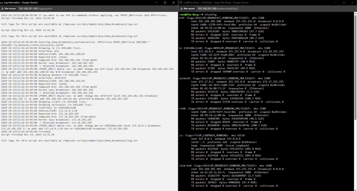Click the 'Skipping docker0 (in EXCLUDE list)' log line
Screen dimensions: 357x191
click(45, 75)
